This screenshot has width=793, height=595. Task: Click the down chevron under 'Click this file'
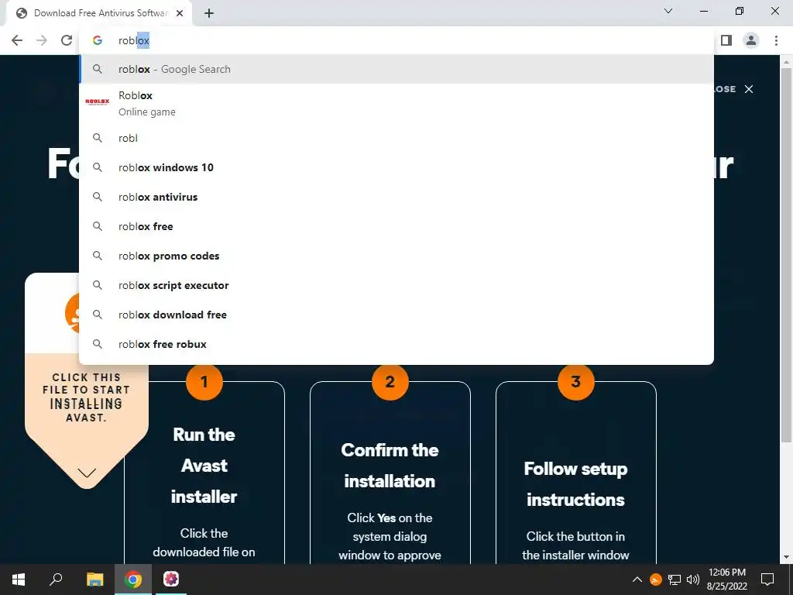(87, 473)
